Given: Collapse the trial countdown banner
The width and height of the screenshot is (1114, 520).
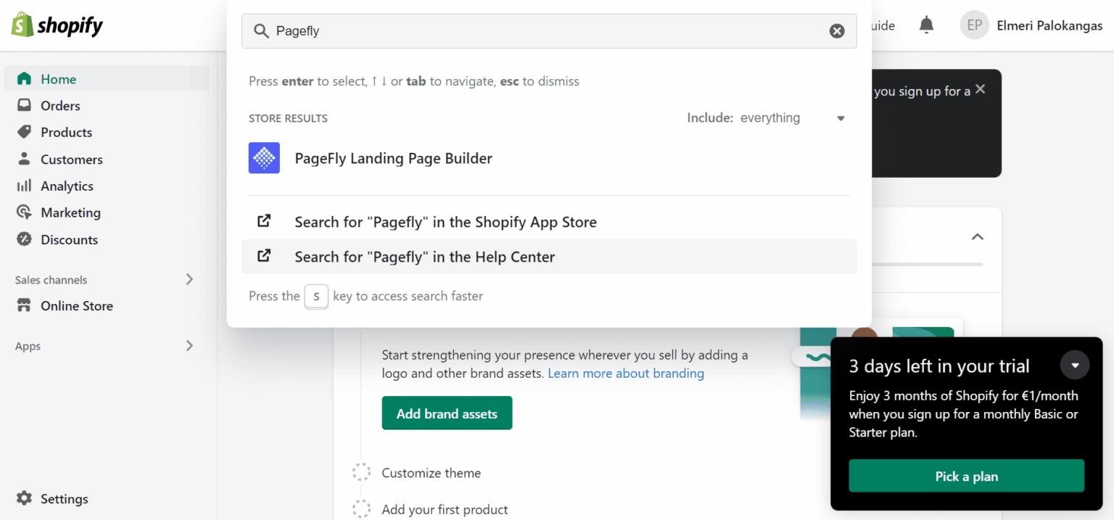Looking at the screenshot, I should pyautogui.click(x=1075, y=365).
